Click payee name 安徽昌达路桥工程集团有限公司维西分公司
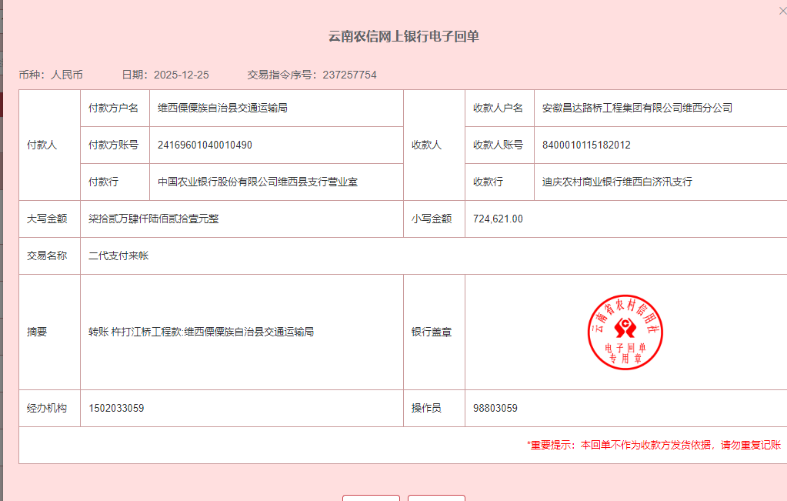This screenshot has width=787, height=501. 637,108
